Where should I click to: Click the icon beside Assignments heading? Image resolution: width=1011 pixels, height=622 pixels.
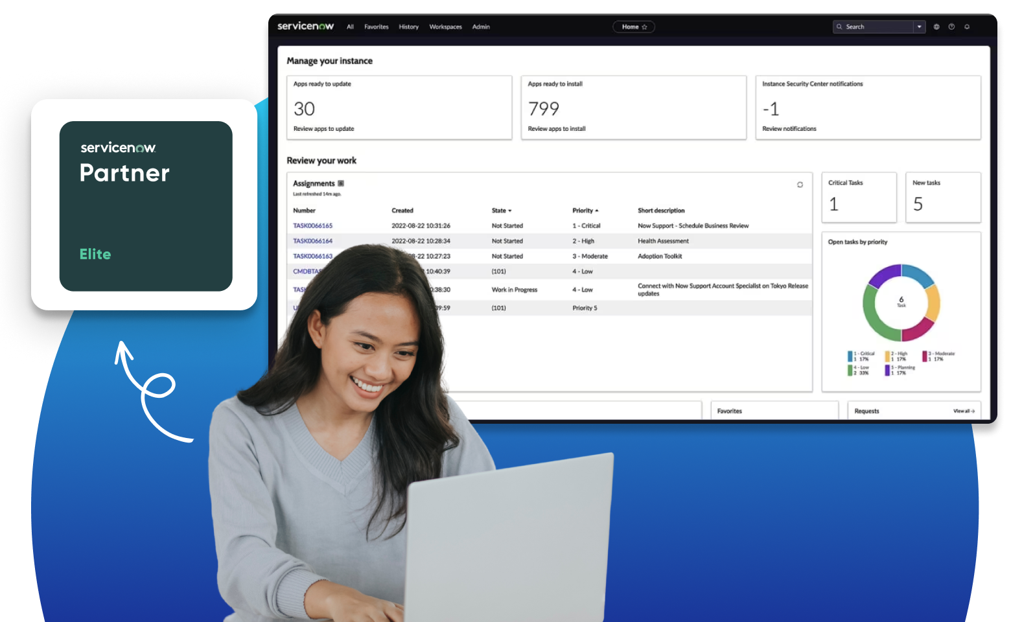pos(341,183)
